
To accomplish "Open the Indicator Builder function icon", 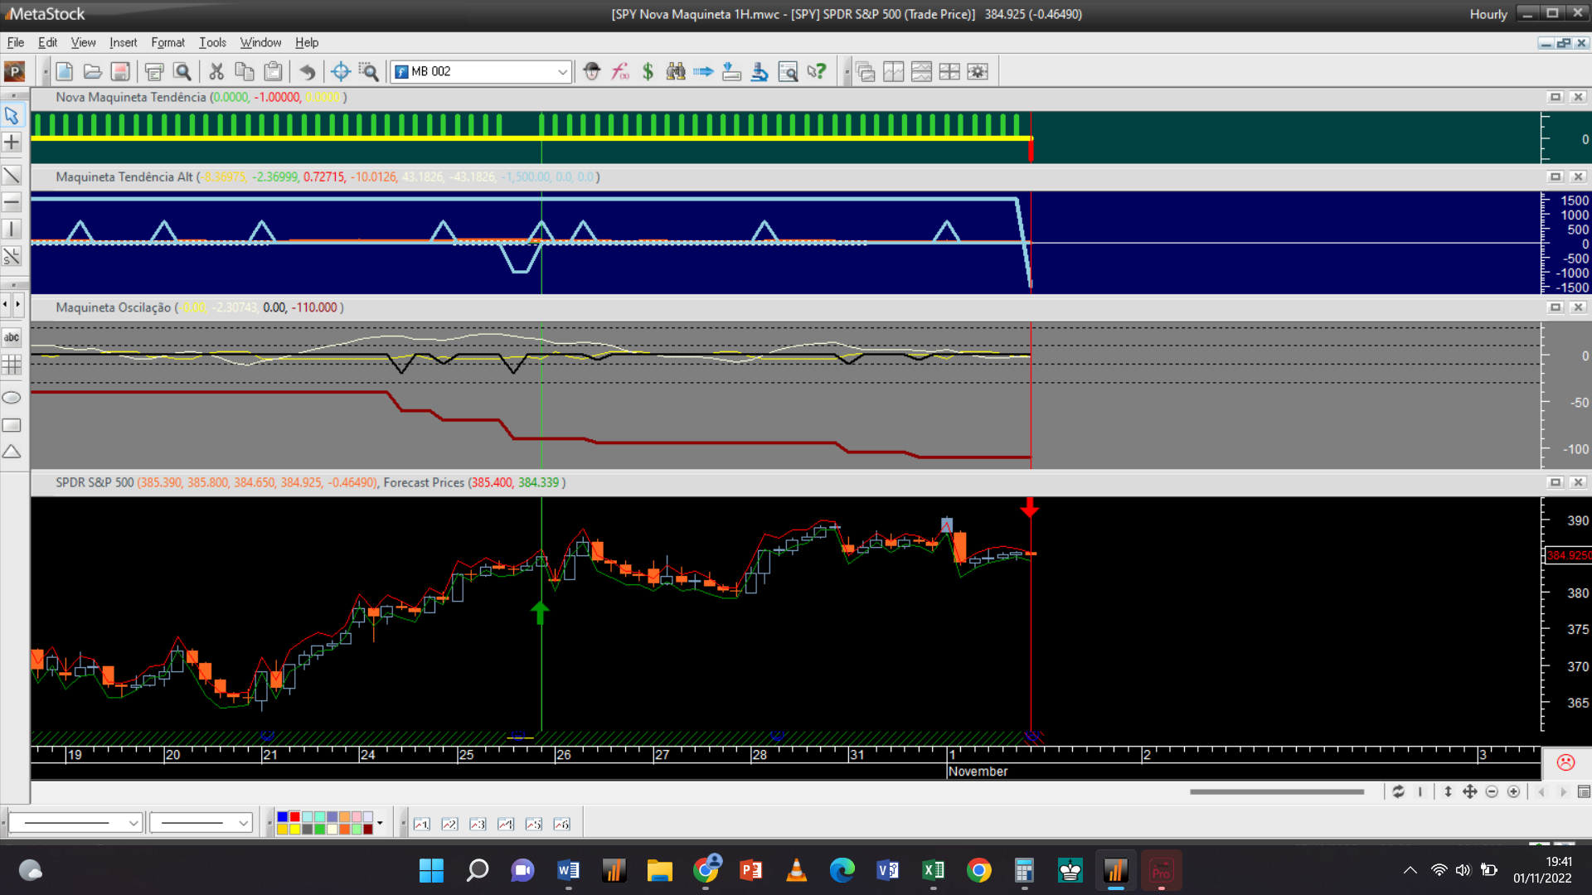I will [x=620, y=71].
